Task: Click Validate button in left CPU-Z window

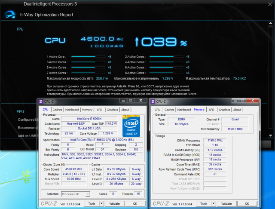Action: [x=115, y=203]
